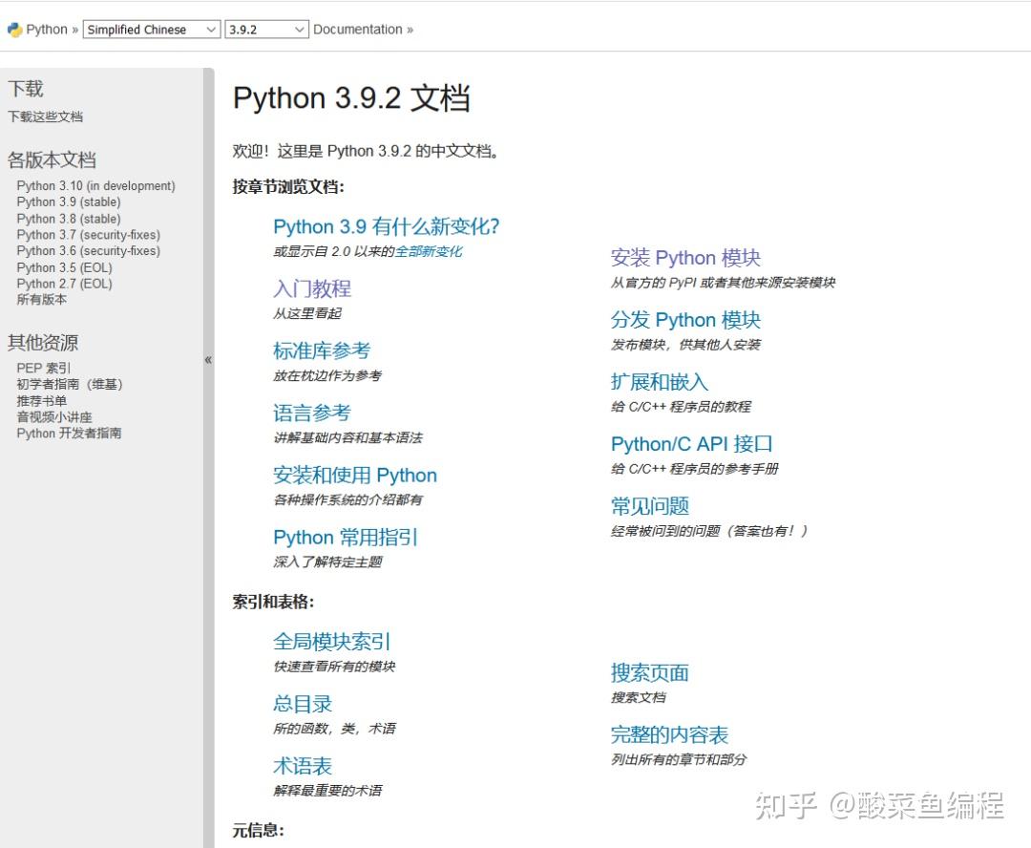
Task: Click the 其他资源 sidebar heading
Action: coord(43,343)
